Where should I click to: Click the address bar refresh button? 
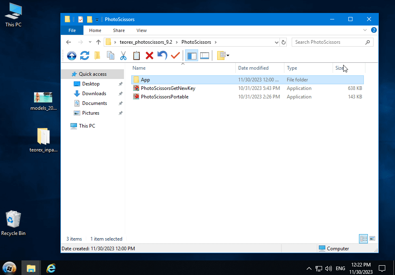284,42
